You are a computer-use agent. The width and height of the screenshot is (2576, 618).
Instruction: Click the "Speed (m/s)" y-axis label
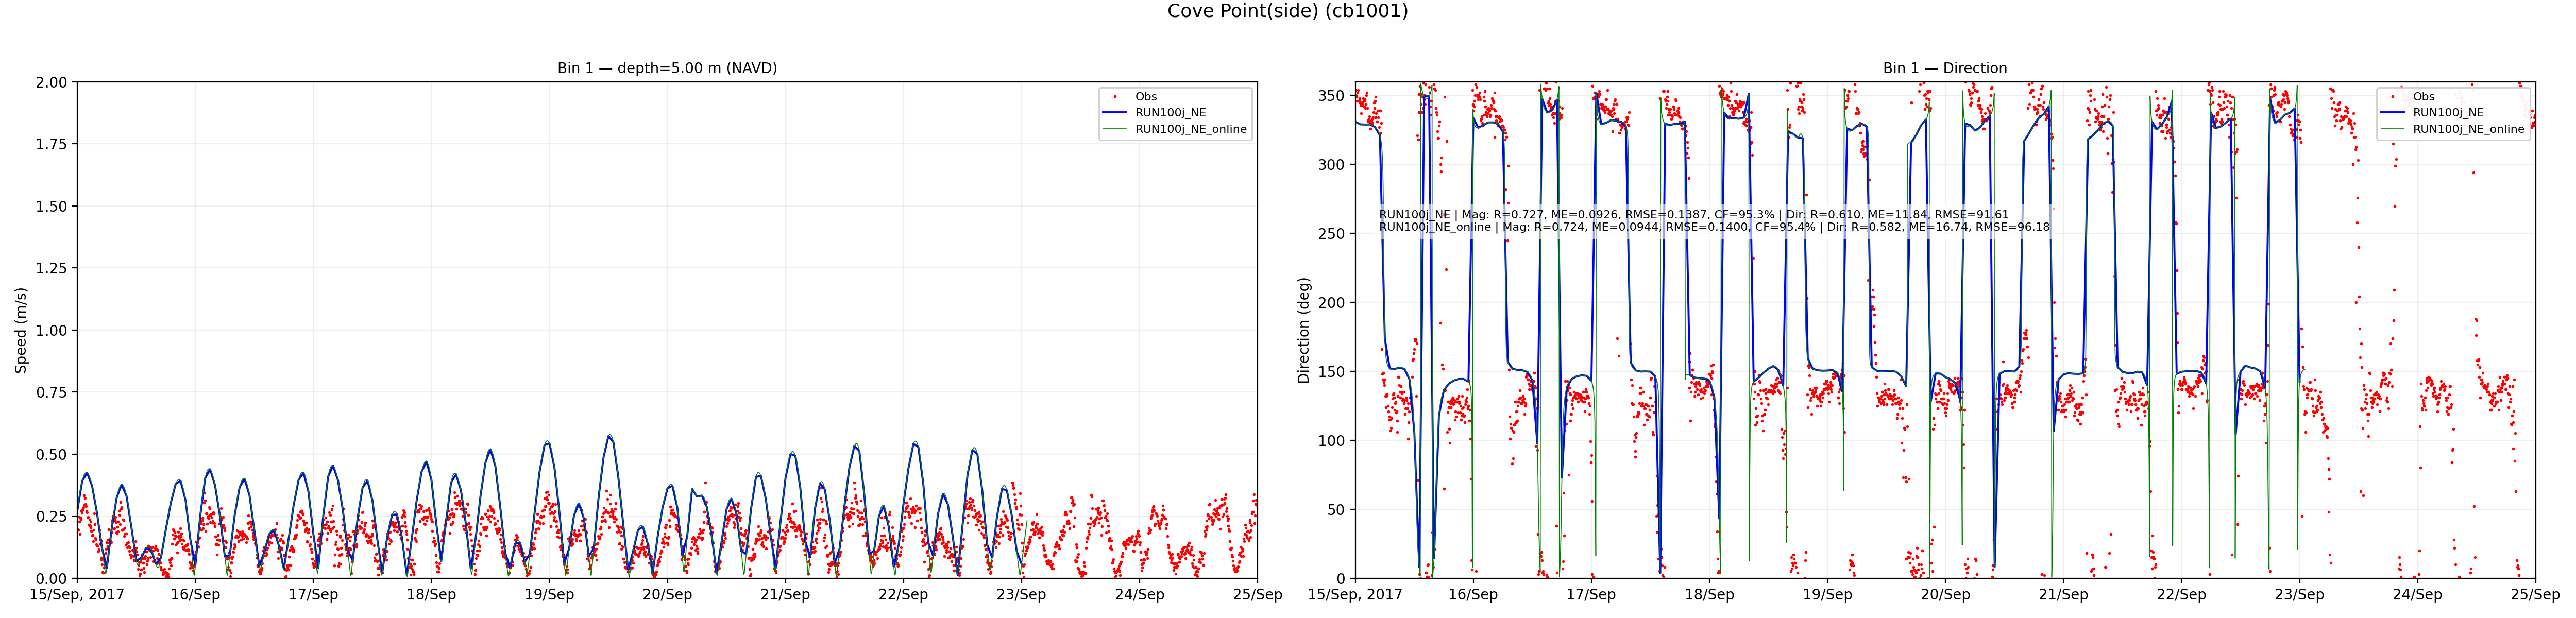(21, 330)
